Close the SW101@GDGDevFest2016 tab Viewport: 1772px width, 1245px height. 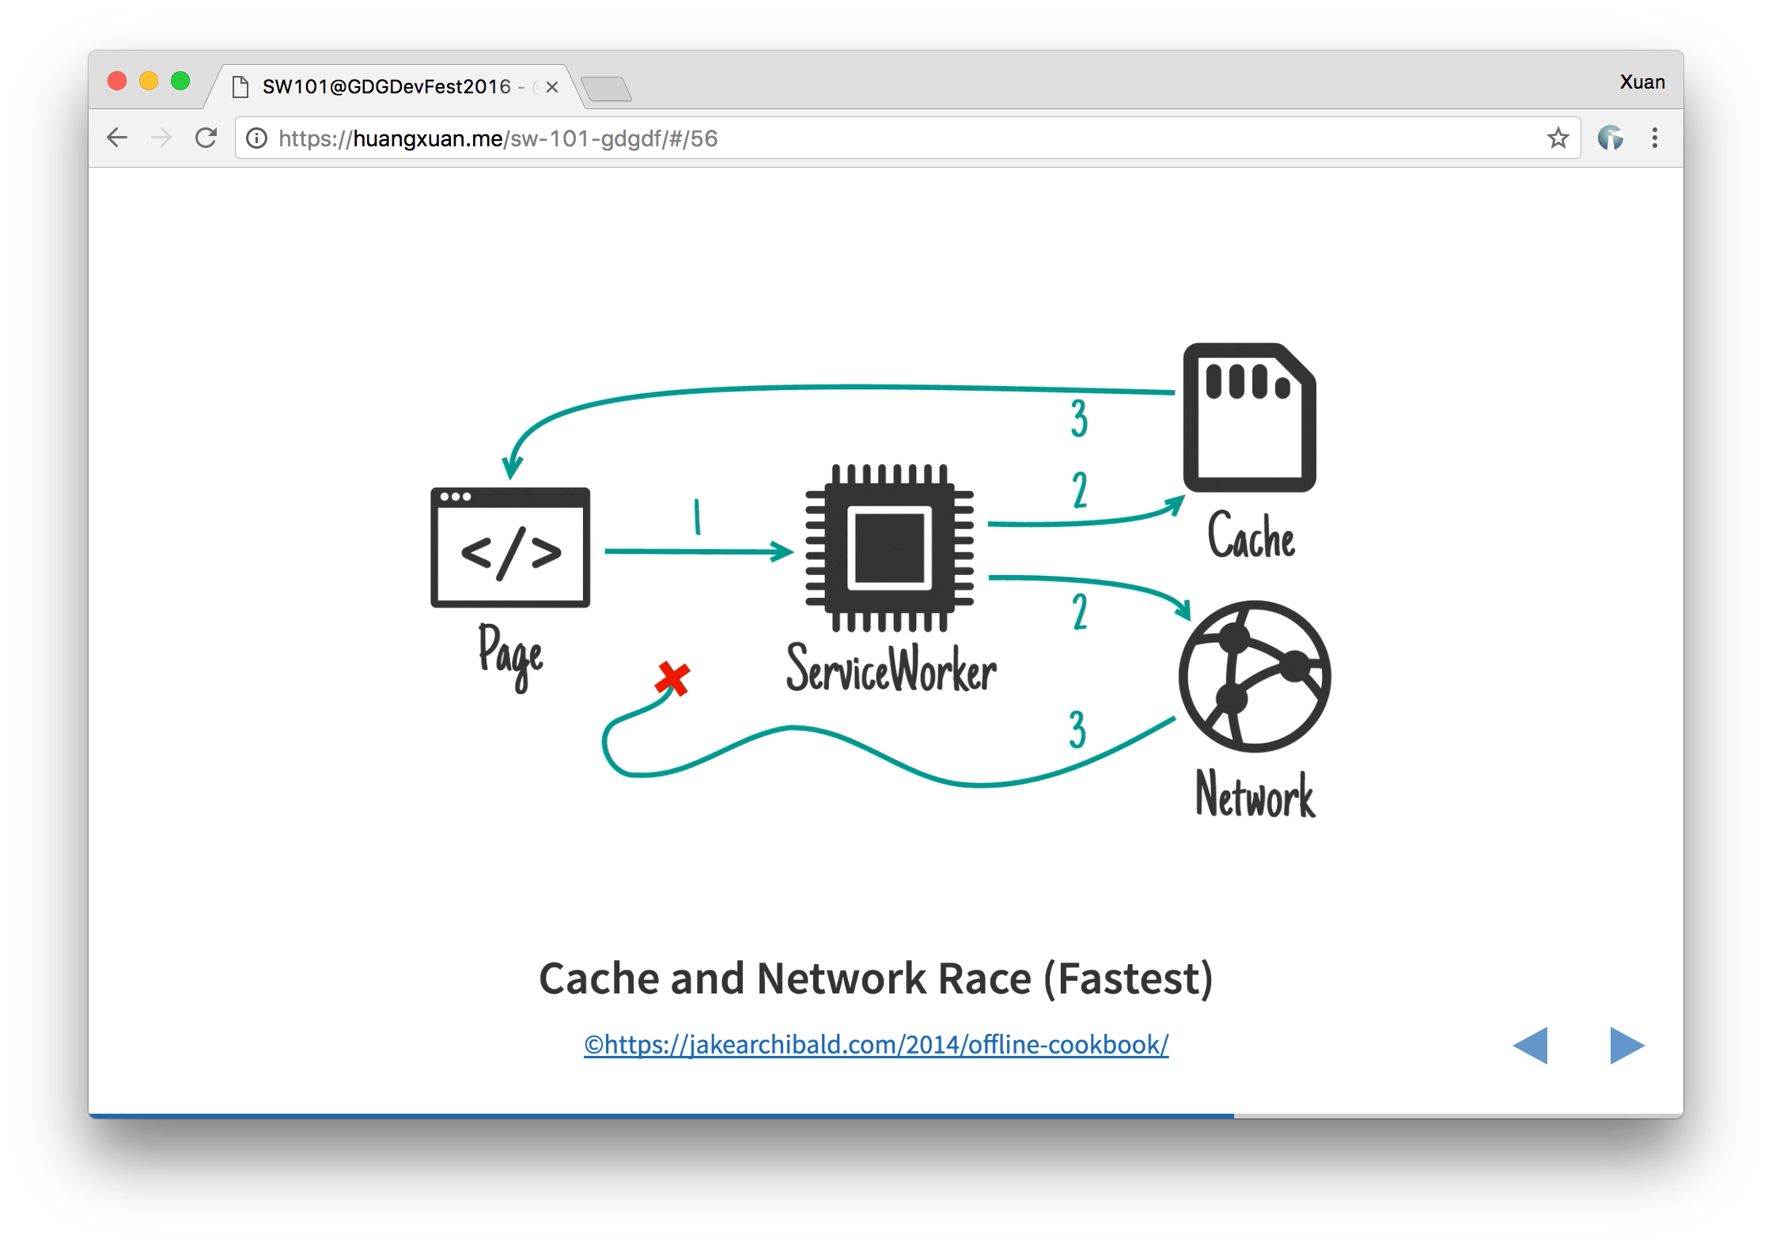pyautogui.click(x=552, y=87)
